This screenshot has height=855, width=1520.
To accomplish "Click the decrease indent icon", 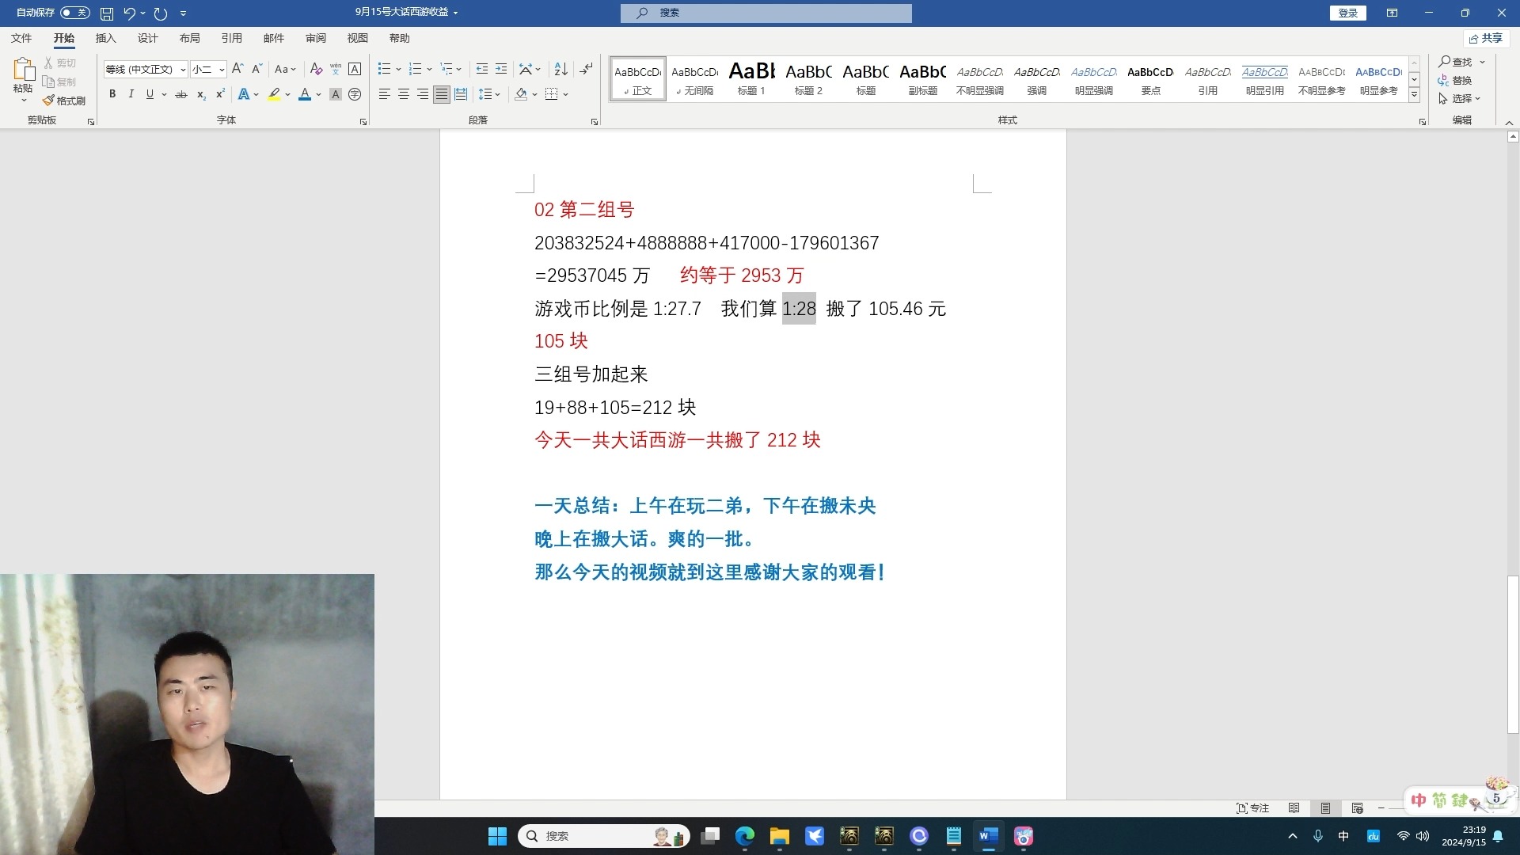I will point(481,69).
